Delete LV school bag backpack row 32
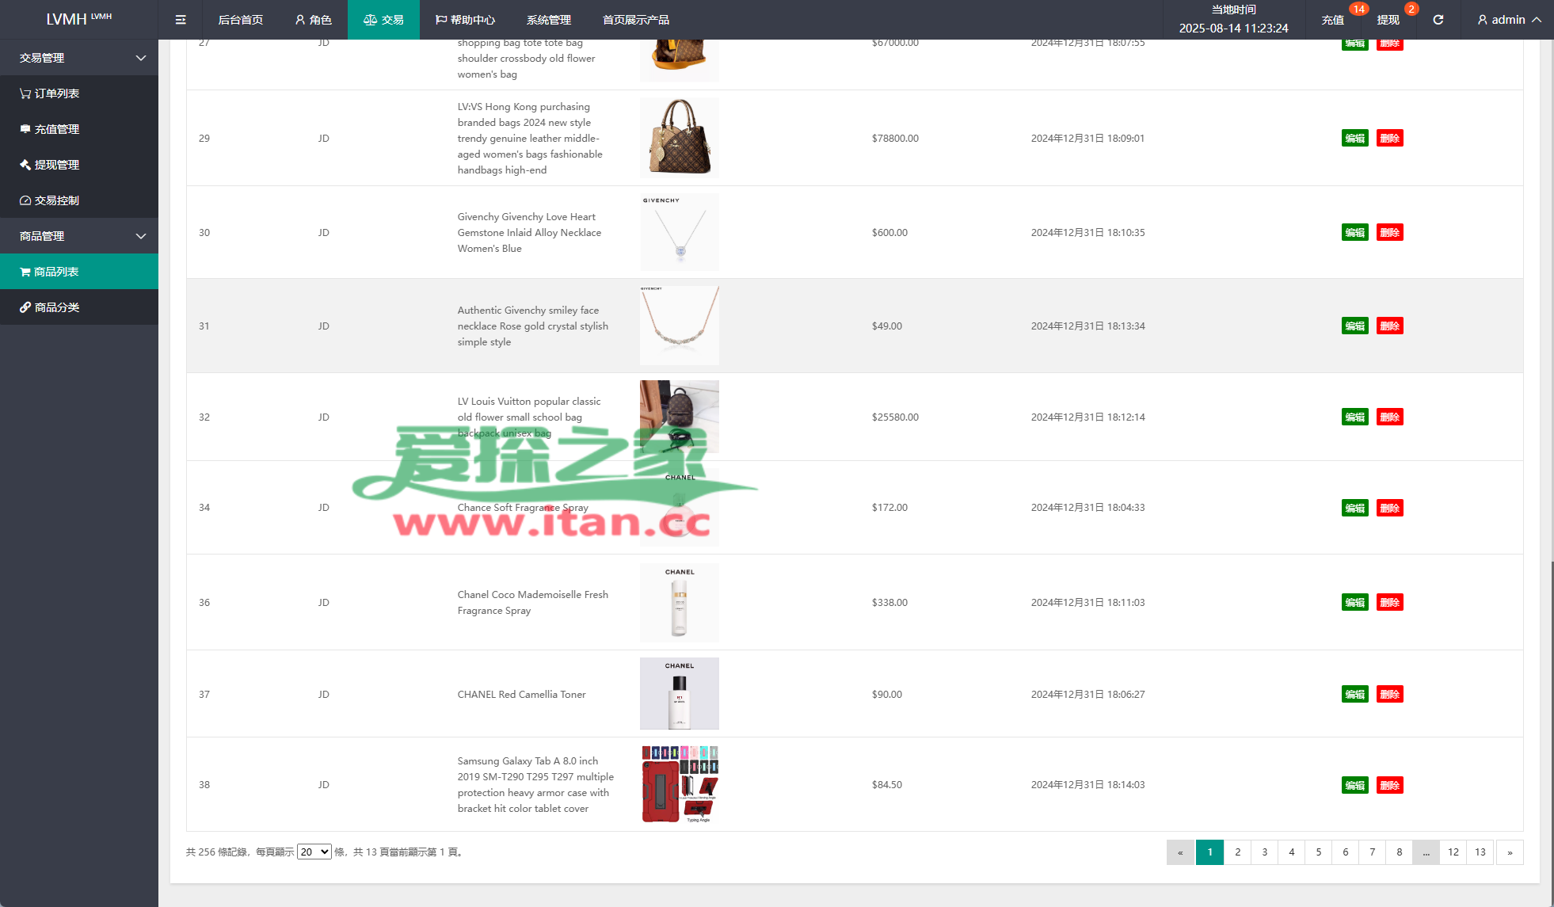This screenshot has height=907, width=1554. pyautogui.click(x=1390, y=417)
